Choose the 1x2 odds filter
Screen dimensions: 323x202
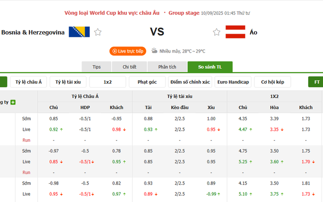[108, 82]
